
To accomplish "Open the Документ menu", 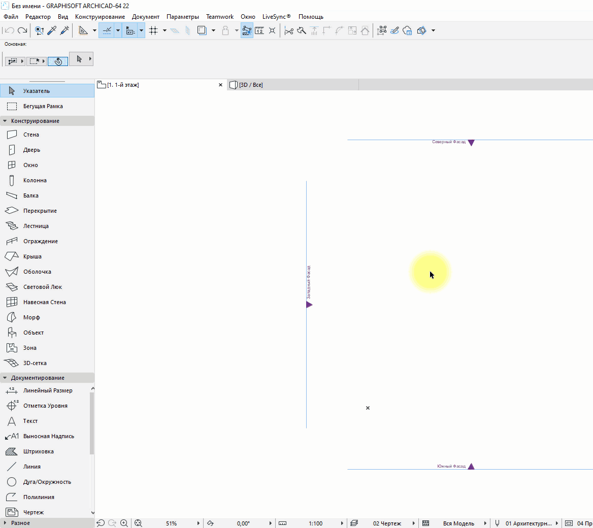I will (146, 17).
